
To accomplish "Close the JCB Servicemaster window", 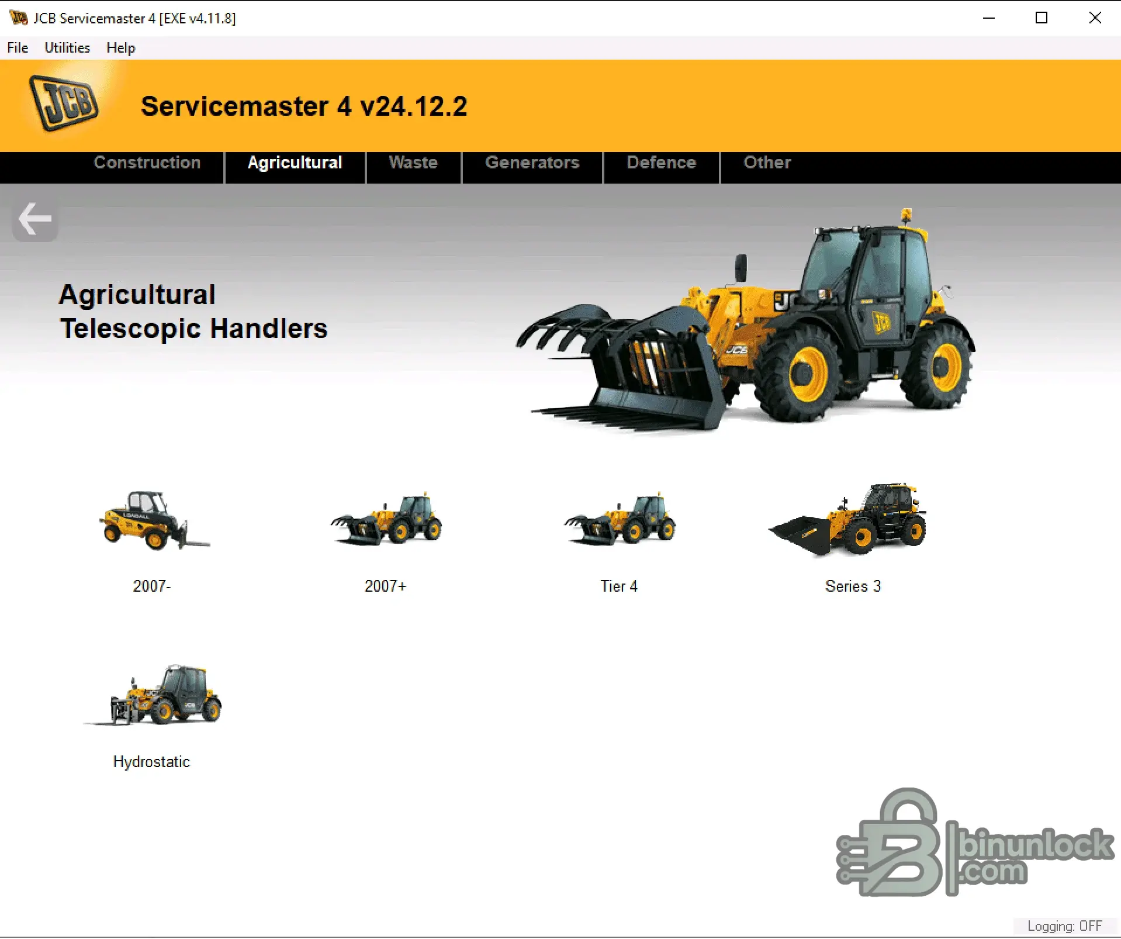I will (x=1095, y=18).
